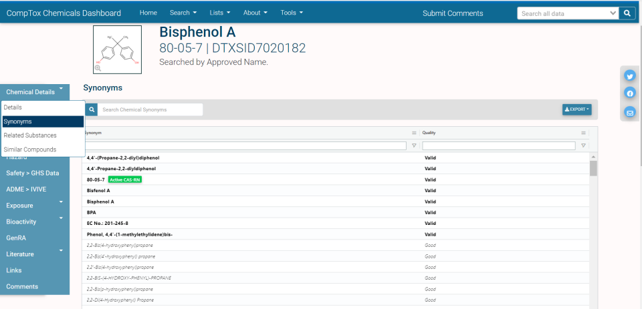This screenshot has width=642, height=309.
Task: Click the Quality column filter funnel icon
Action: tap(583, 145)
